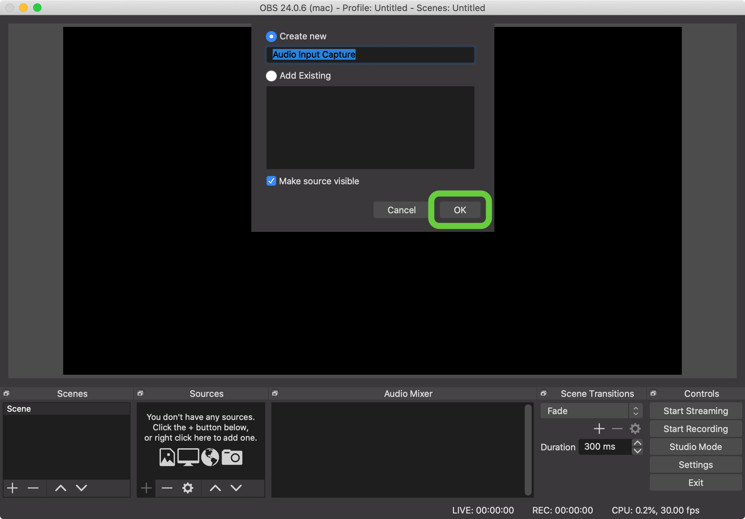Click the Cancel button in dialog
This screenshot has width=745, height=519.
coord(401,210)
